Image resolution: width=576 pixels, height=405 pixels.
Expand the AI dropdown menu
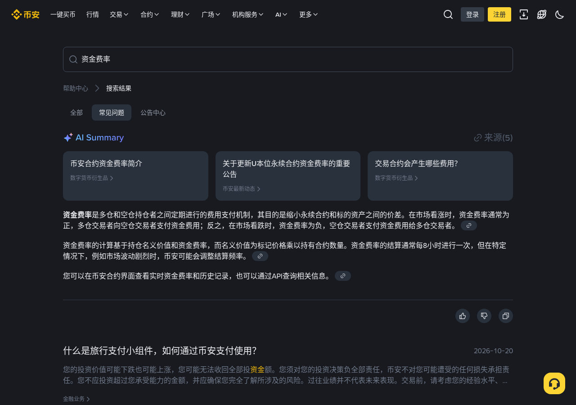pyautogui.click(x=281, y=14)
